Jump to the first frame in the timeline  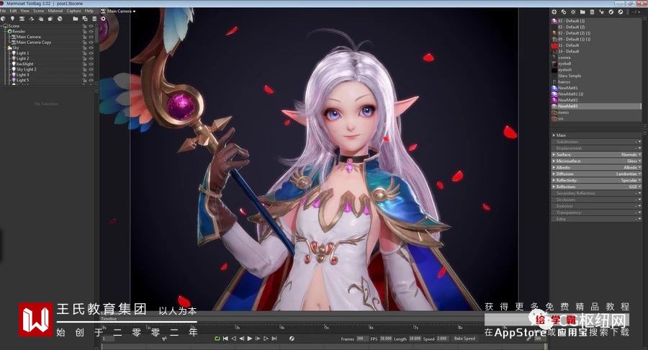coord(225,338)
